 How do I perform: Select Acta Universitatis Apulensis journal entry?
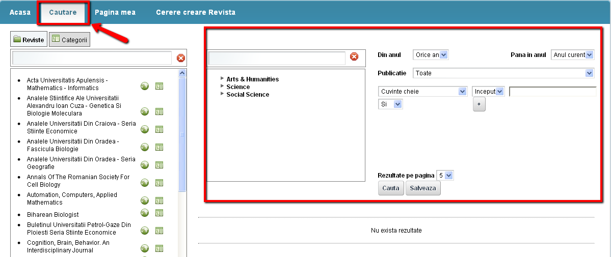(67, 84)
